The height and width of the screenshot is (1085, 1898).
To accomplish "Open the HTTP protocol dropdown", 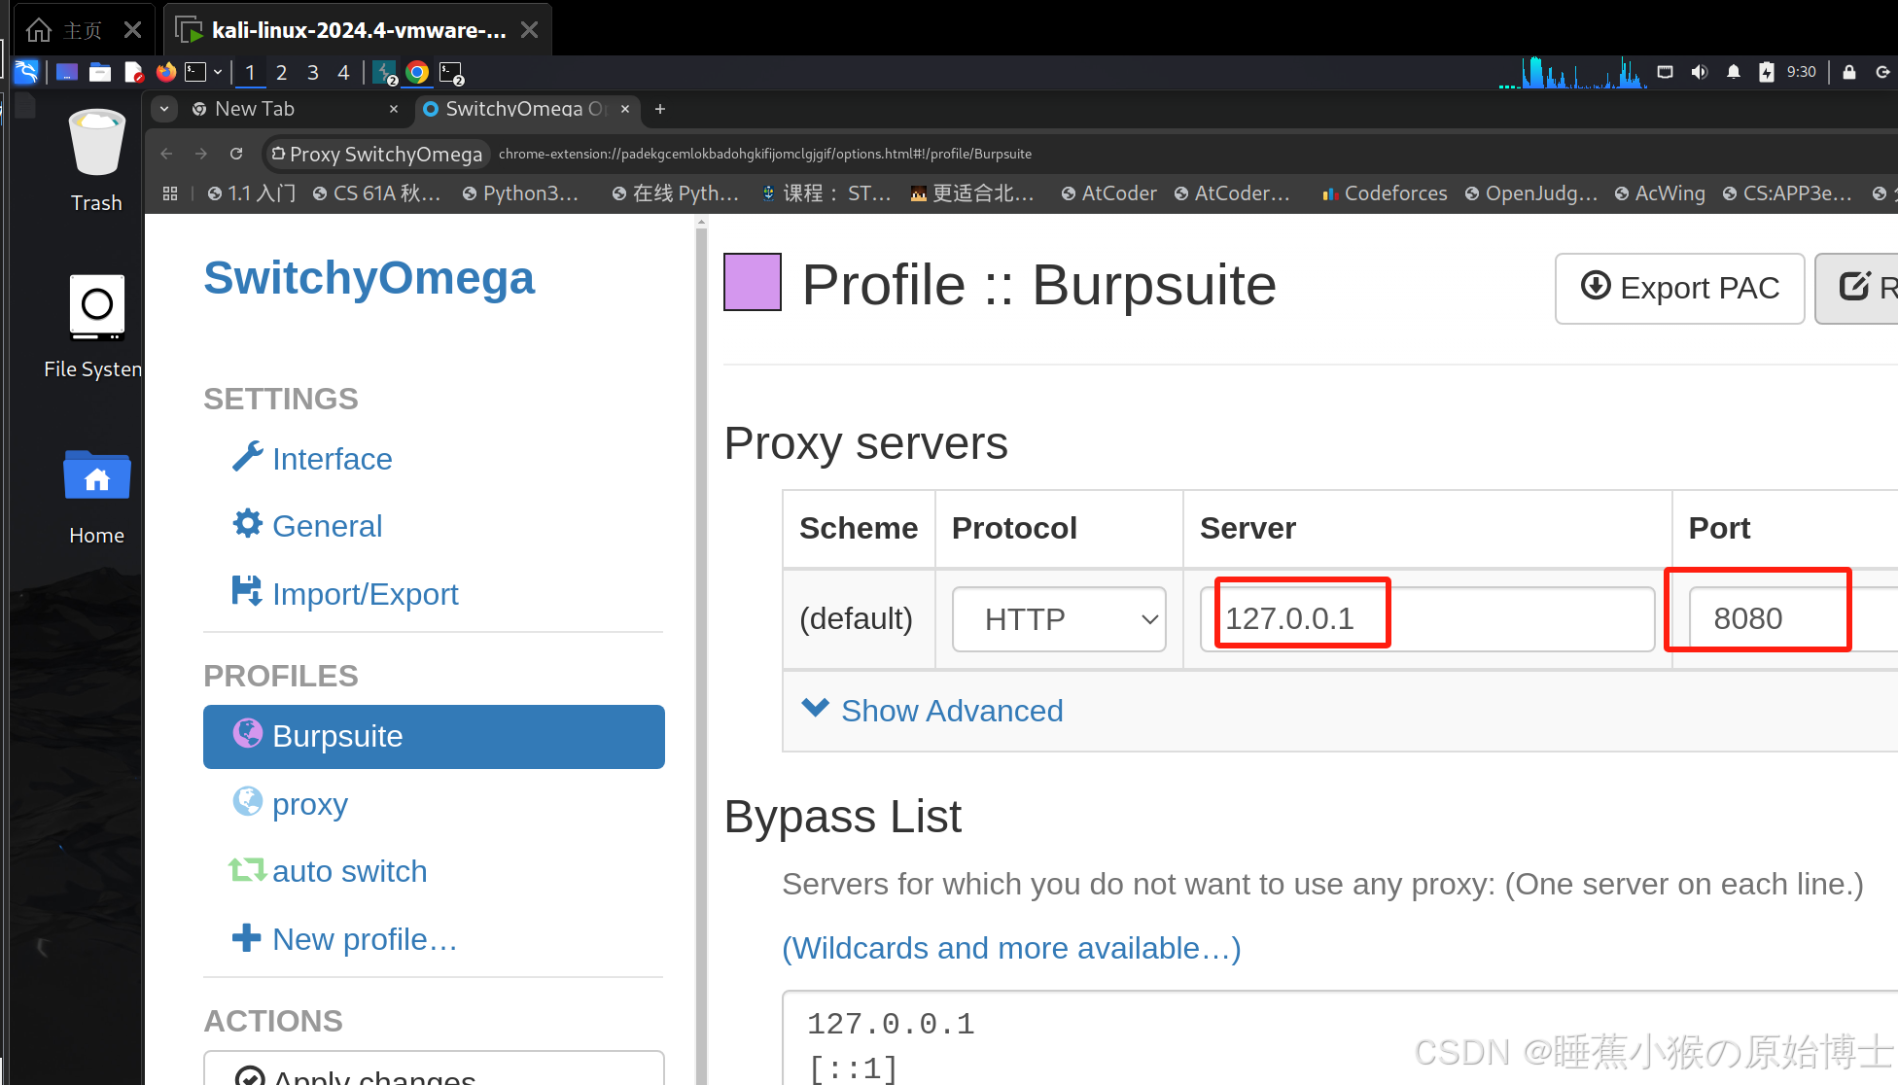I will pyautogui.click(x=1059, y=619).
